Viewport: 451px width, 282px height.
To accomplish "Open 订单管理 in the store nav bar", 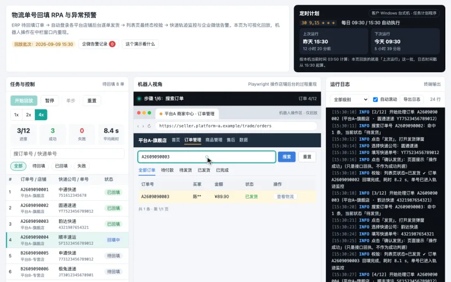I will 193,140.
